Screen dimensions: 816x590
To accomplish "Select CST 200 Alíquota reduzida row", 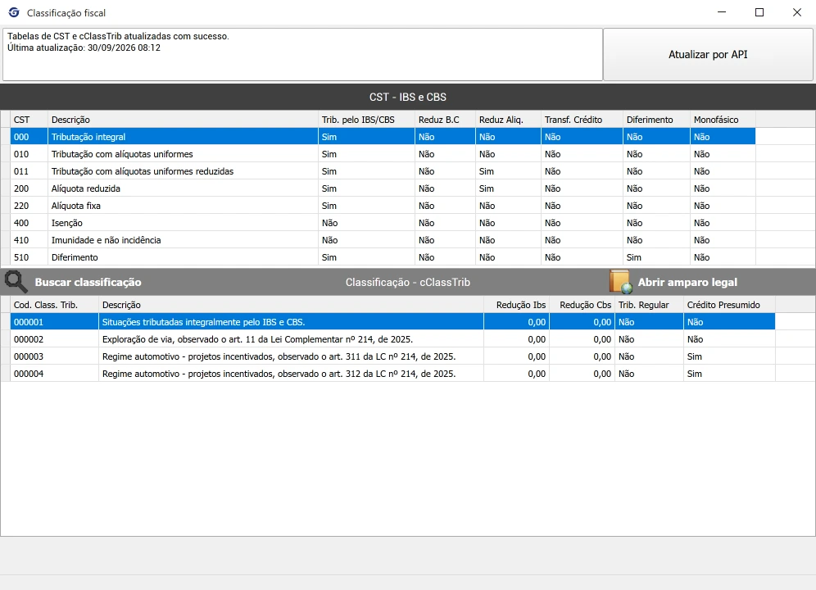I will [x=383, y=188].
